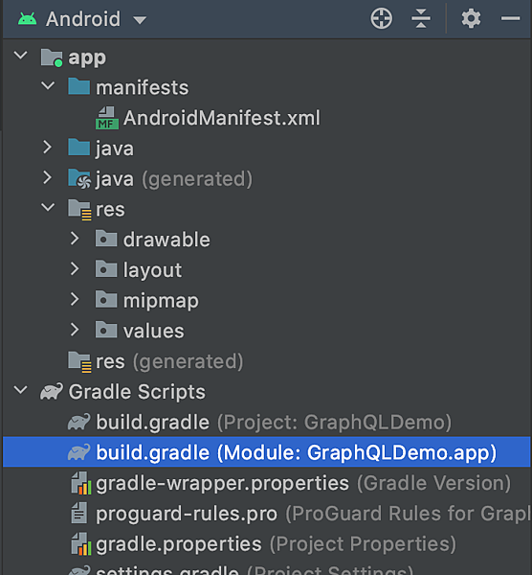This screenshot has width=532, height=575.
Task: Hide the project panel with minus icon
Action: 510,18
